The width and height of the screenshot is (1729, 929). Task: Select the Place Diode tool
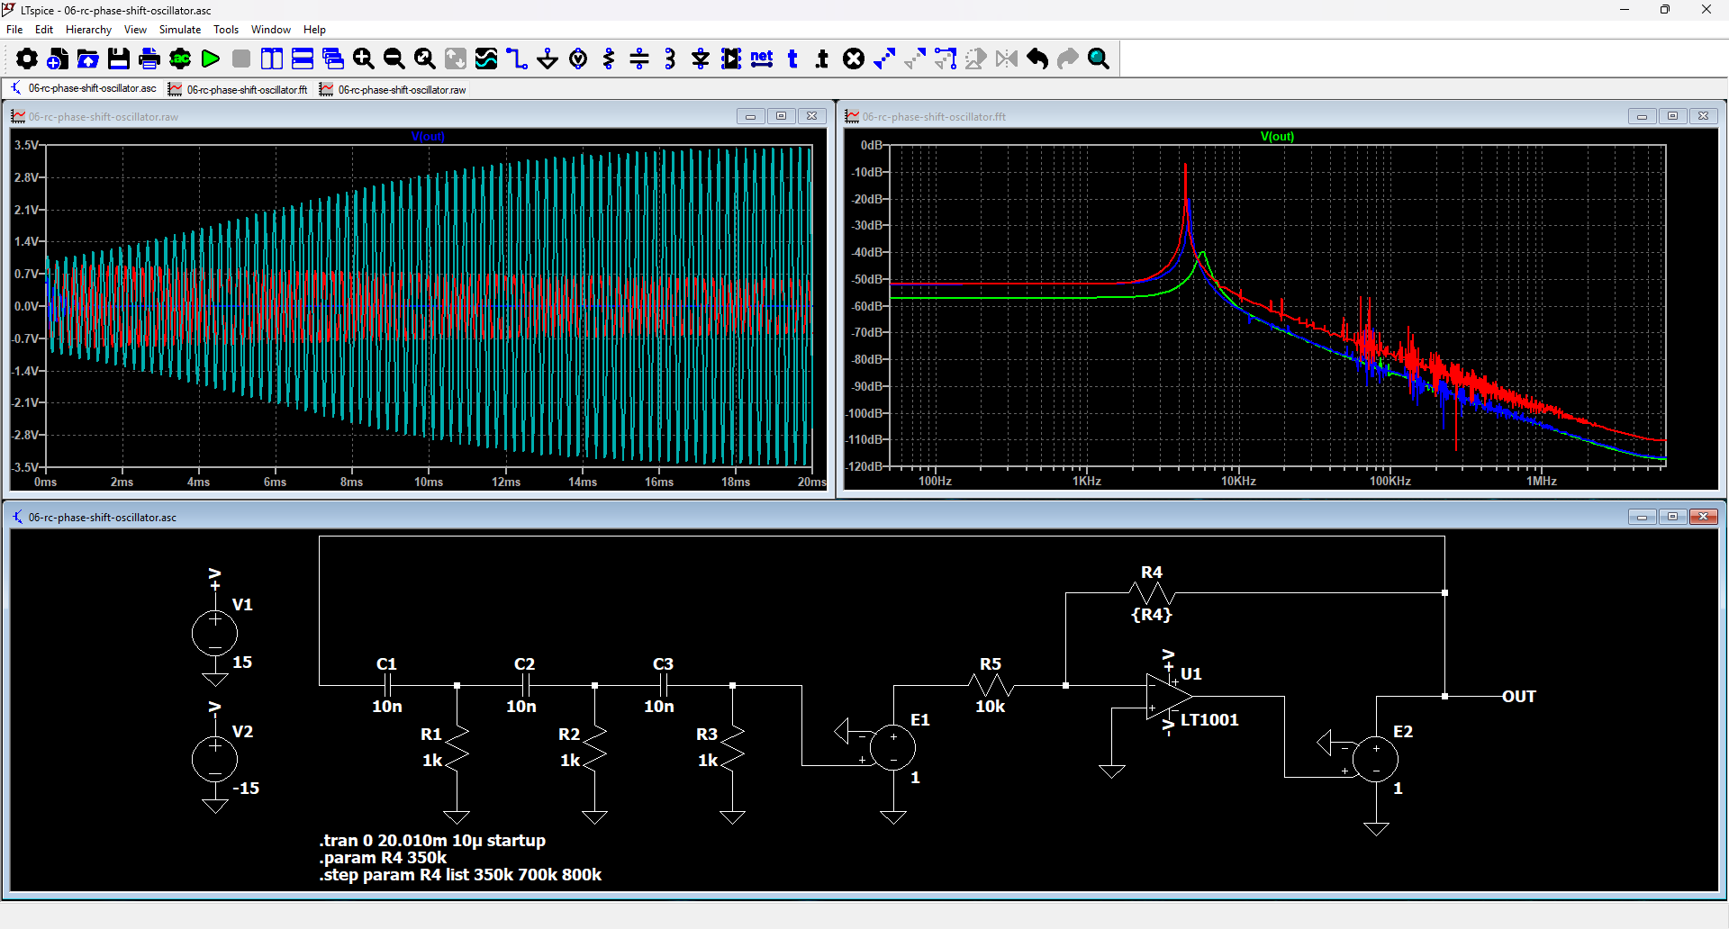tap(701, 59)
